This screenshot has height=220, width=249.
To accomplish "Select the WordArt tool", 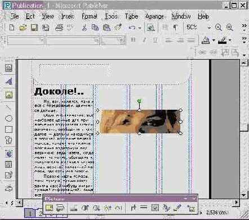I will (8, 82).
